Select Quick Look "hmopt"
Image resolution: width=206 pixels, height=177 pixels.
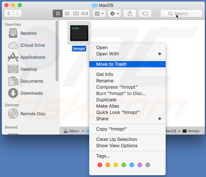127,112
